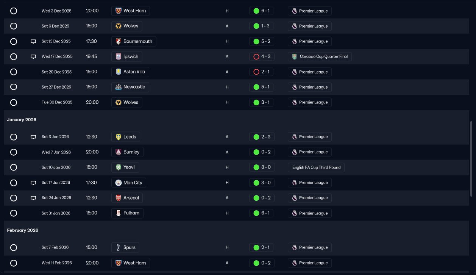Open English FA Cup Third Round competition

click(316, 167)
